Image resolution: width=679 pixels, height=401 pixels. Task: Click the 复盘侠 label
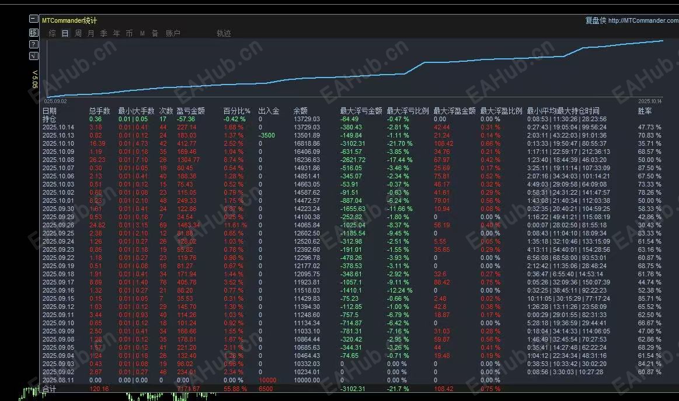pos(596,21)
